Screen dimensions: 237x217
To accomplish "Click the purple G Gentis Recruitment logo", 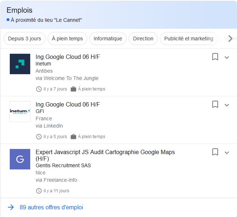I will 20,159.
